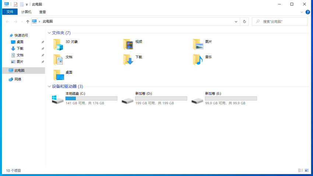Click the 音乐 folder label

(x=208, y=57)
